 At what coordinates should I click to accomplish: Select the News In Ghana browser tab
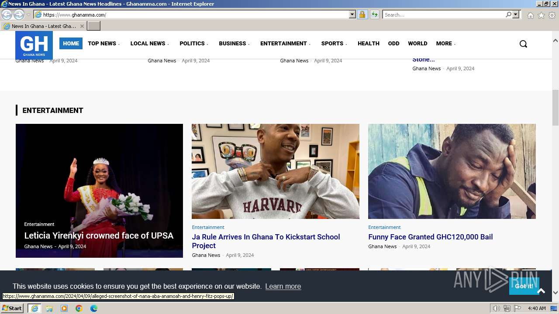(x=44, y=26)
